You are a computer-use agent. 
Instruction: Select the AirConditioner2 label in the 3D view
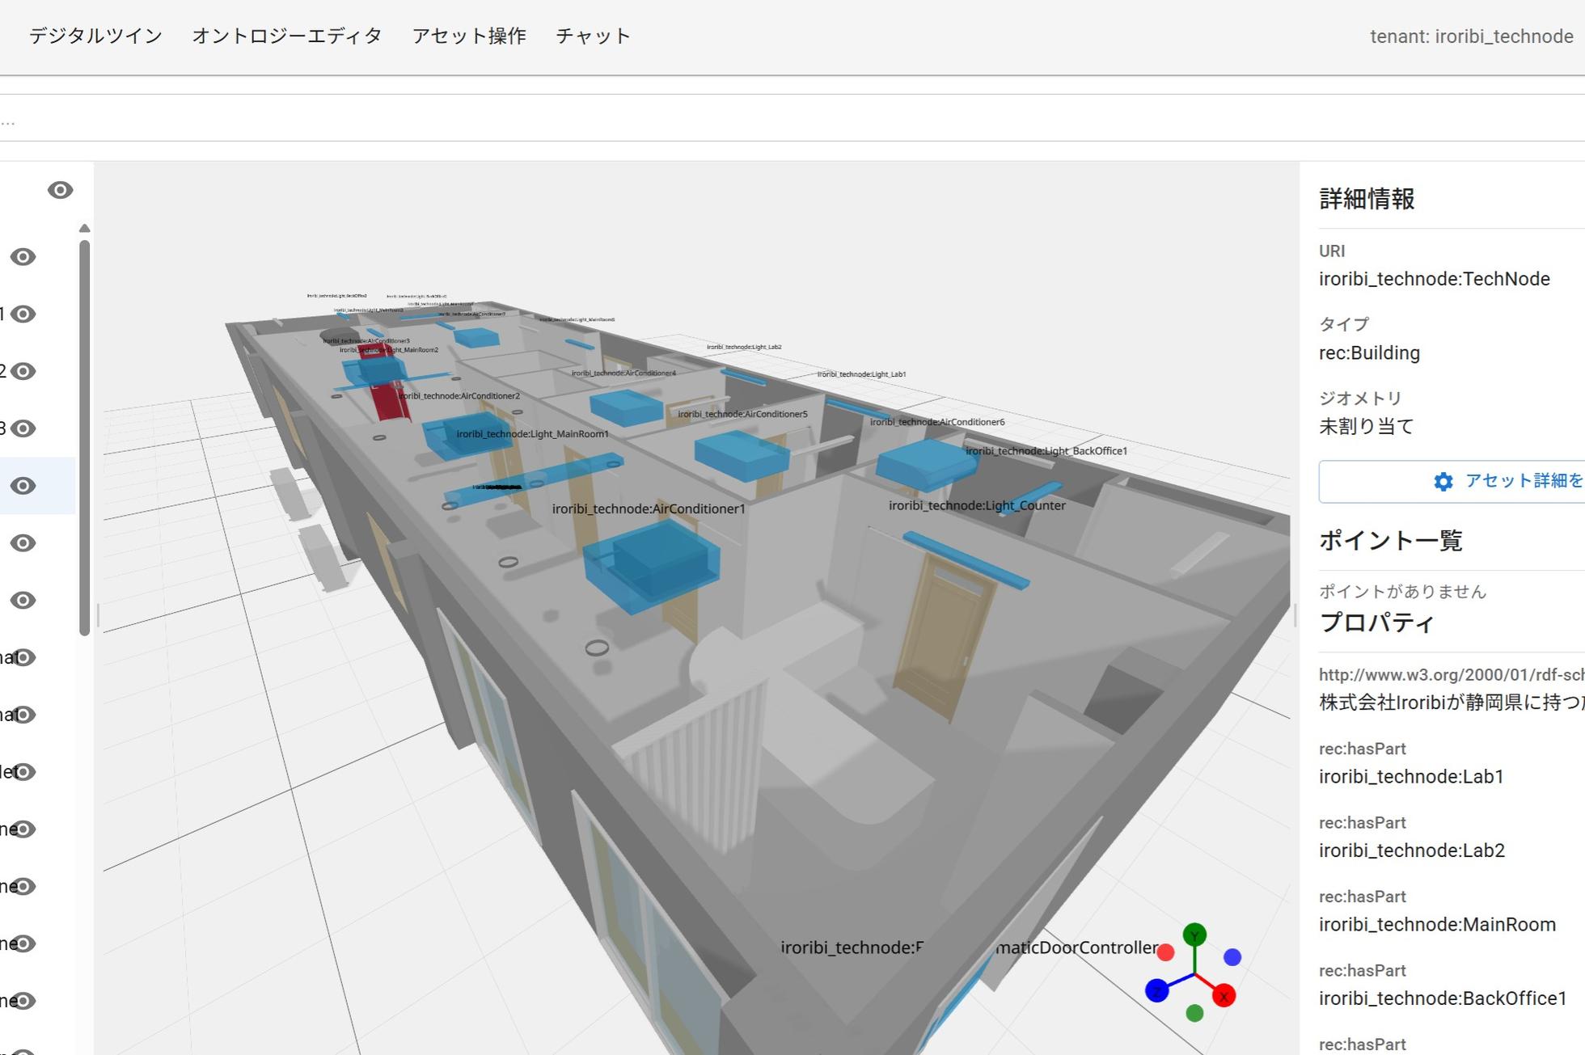(459, 396)
